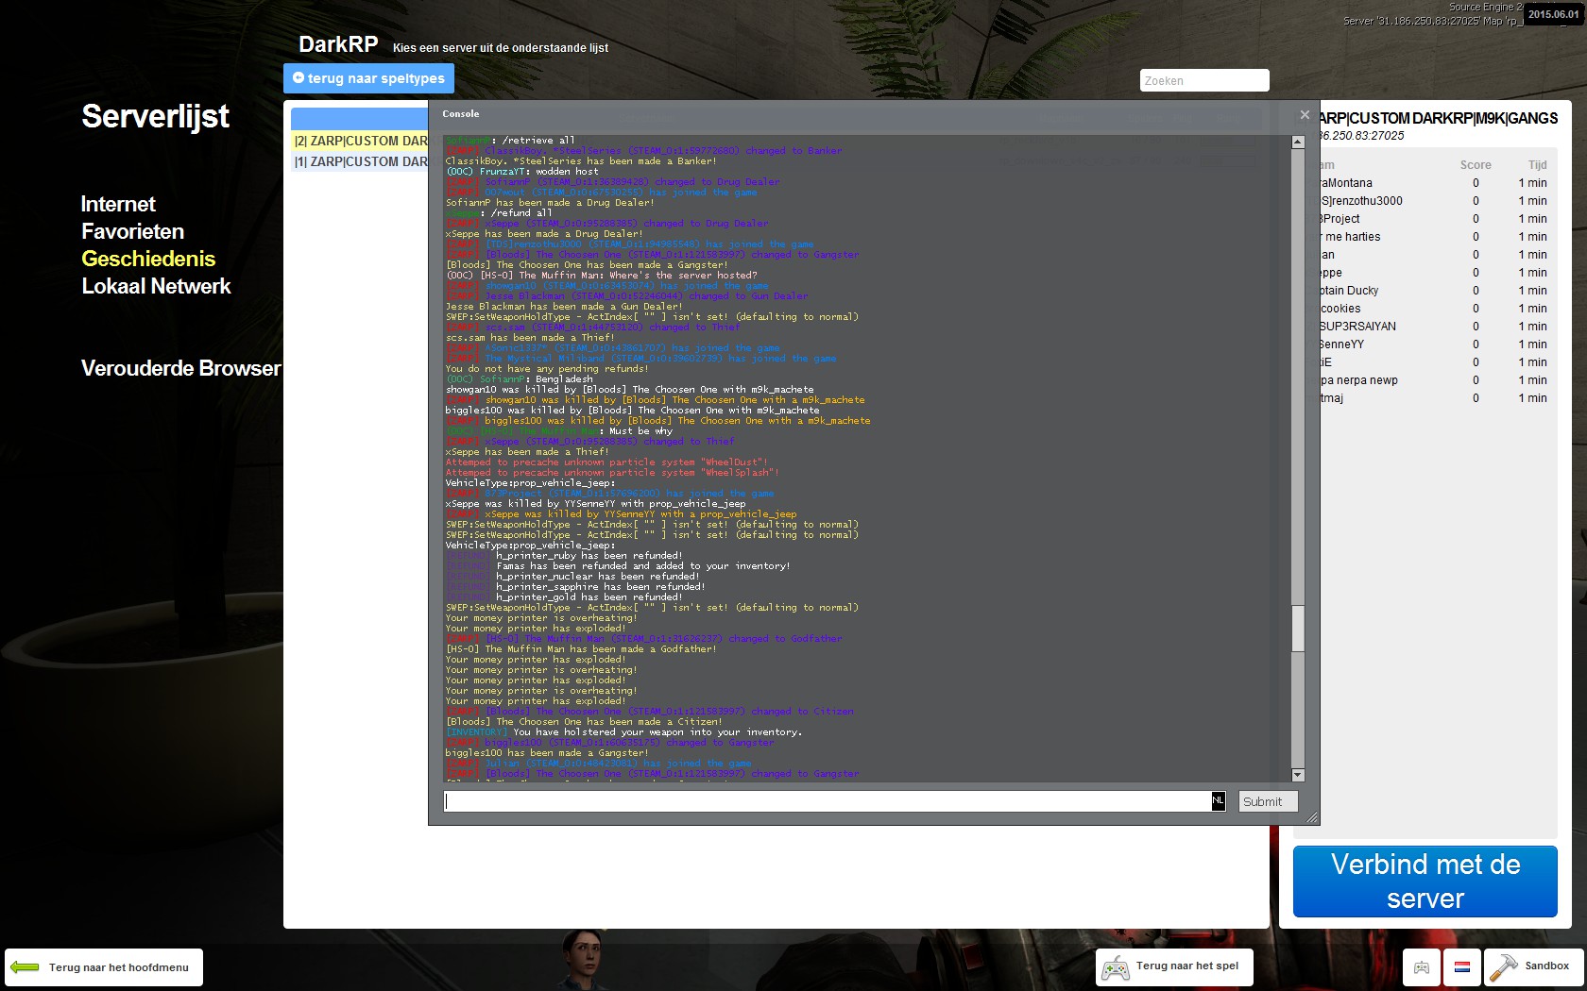1587x991 pixels.
Task: Select the [1] ZARP|CUSTOM DAR server entry
Action: (360, 161)
